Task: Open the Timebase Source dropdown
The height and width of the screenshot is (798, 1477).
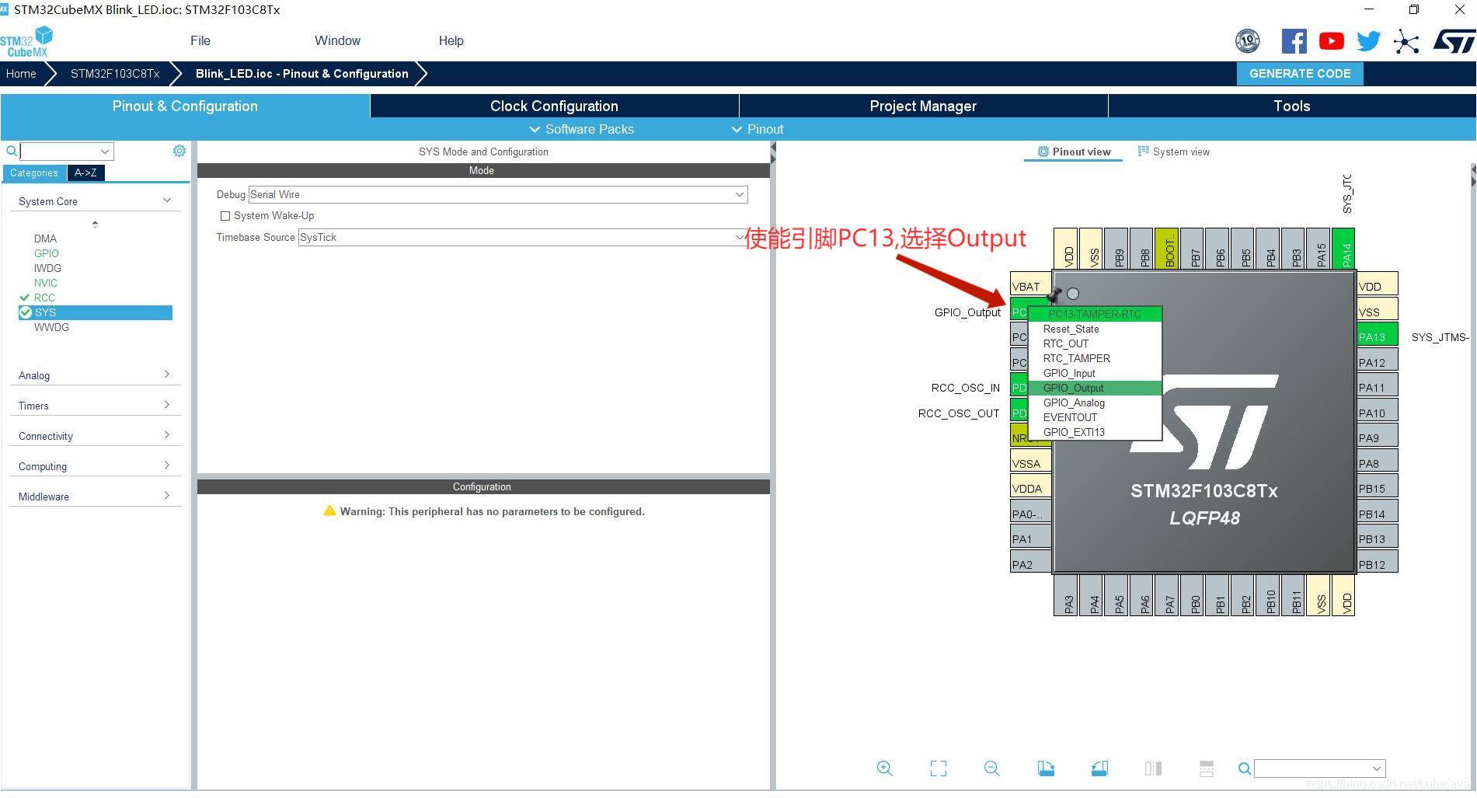Action: pyautogui.click(x=524, y=237)
